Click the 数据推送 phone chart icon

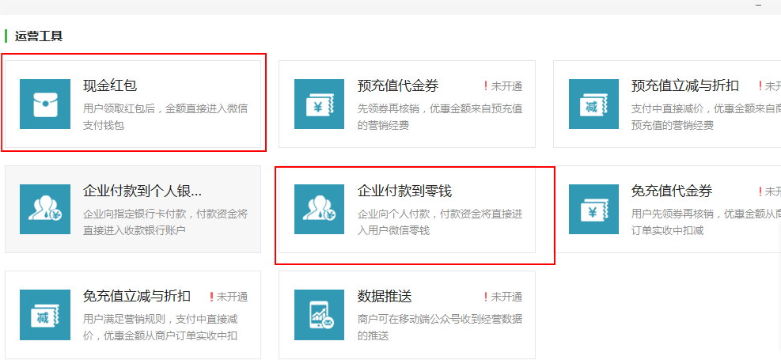319,314
